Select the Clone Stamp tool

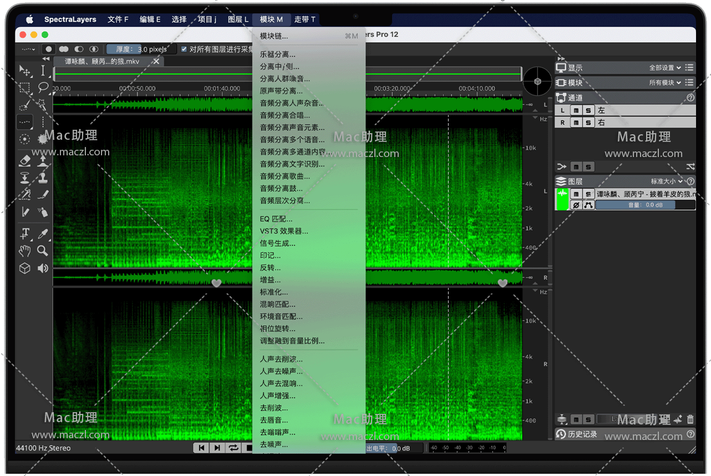(x=43, y=178)
